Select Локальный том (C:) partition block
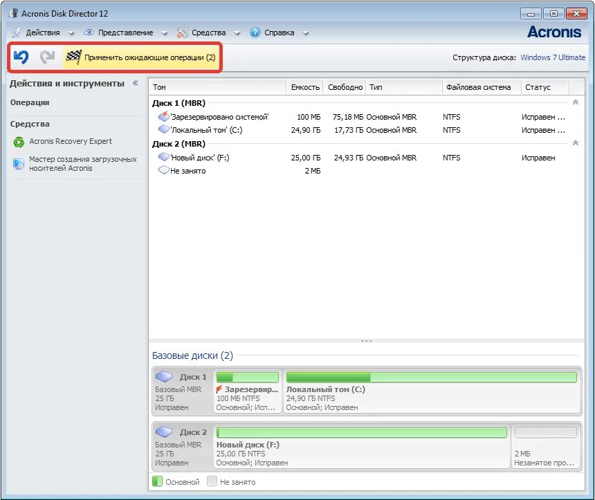Image resolution: width=595 pixels, height=500 pixels. 432,391
